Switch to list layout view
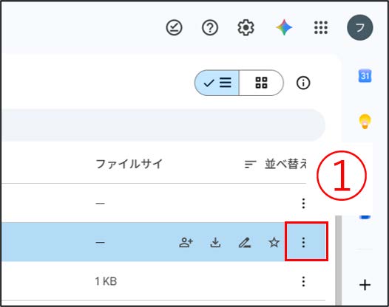The width and height of the screenshot is (389, 307). point(217,83)
